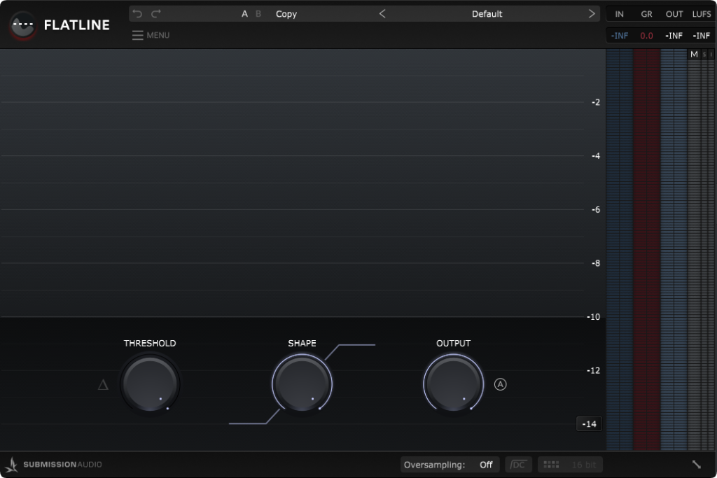Viewport: 717px width, 478px height.
Task: Go to the previous preset
Action: 382,14
